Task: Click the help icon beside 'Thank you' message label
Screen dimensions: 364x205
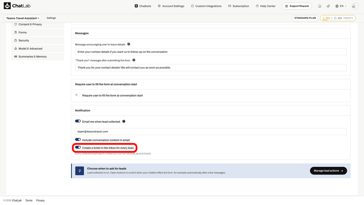Action: coord(134,60)
